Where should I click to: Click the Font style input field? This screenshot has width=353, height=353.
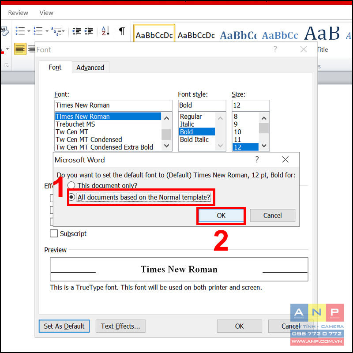(x=202, y=105)
